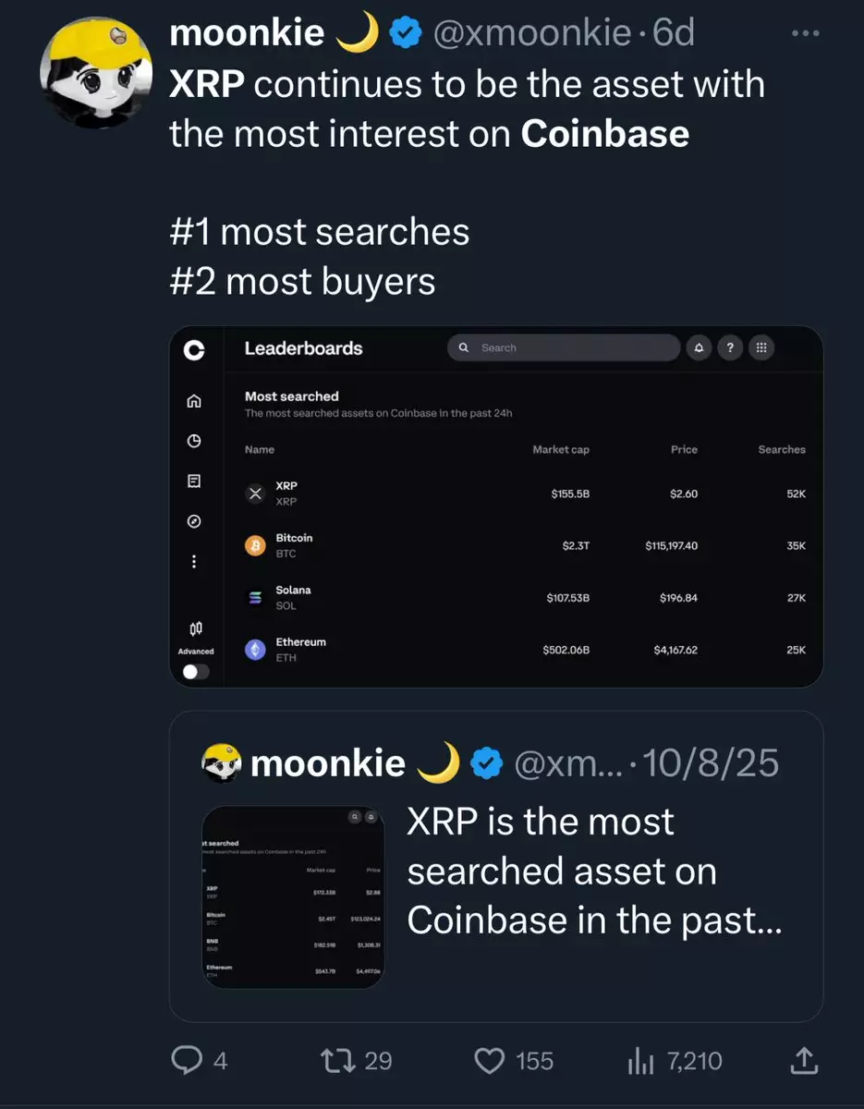Open the apps grid icon
864x1109 pixels.
coord(761,347)
